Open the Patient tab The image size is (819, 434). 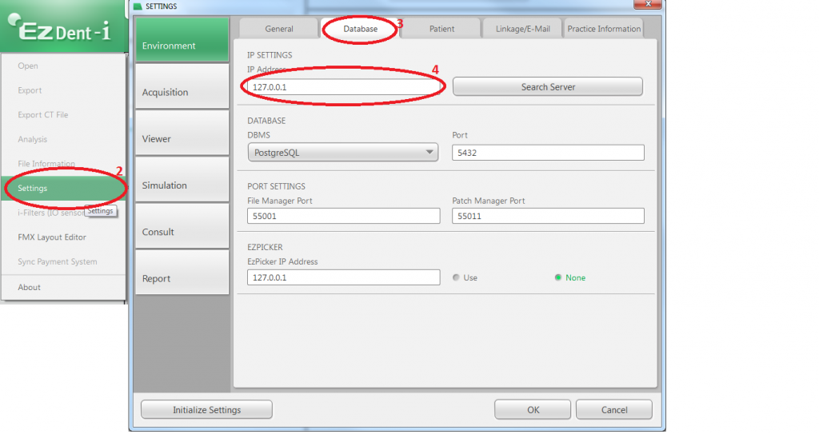[x=441, y=29]
